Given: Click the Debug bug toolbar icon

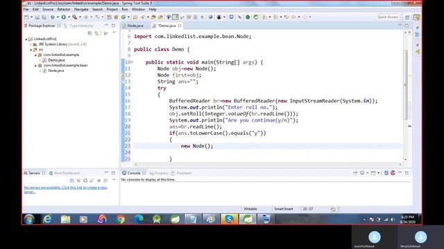Looking at the screenshot, I should tap(53, 17).
